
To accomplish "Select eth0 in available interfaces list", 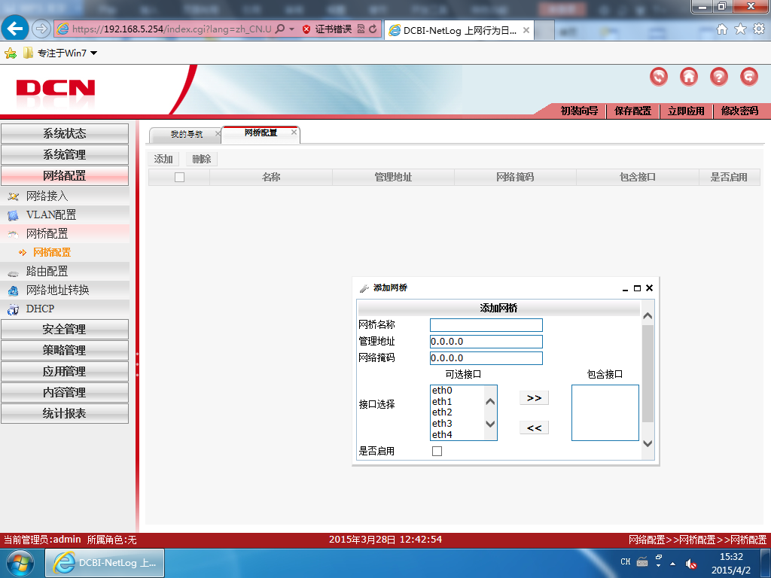I will click(x=442, y=391).
